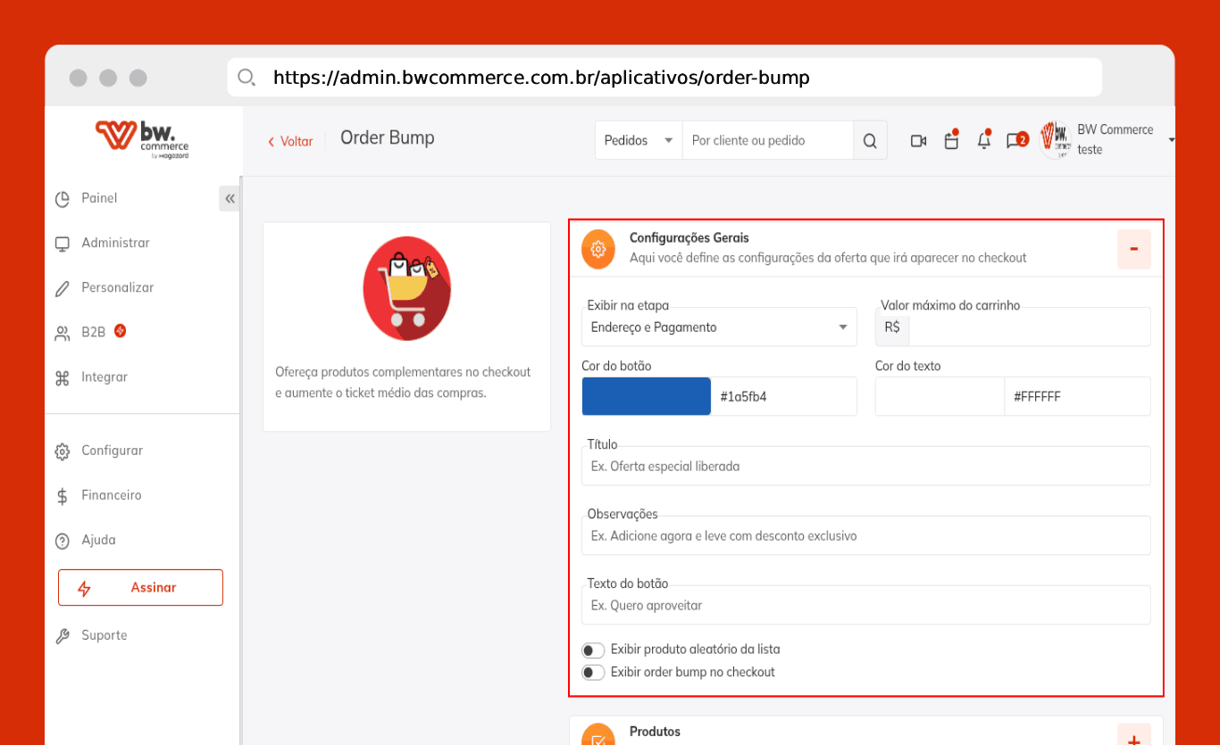
Task: Collapse the sidebar with double-chevron icon
Action: click(x=230, y=198)
